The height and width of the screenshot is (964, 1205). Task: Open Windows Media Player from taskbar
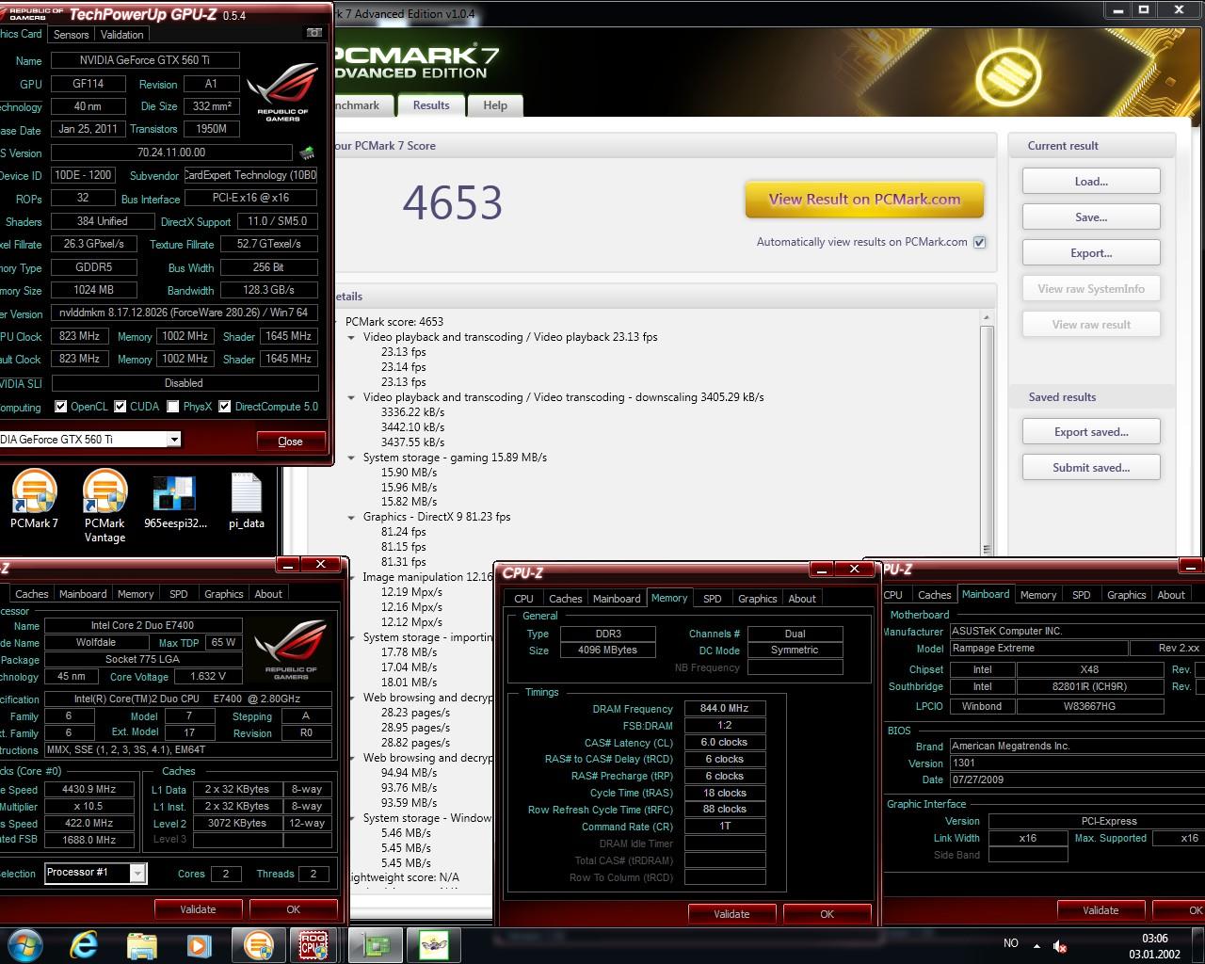199,944
